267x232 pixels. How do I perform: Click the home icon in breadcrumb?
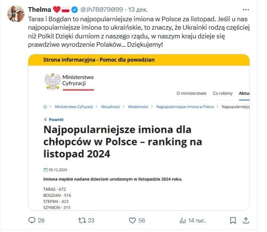(45, 107)
